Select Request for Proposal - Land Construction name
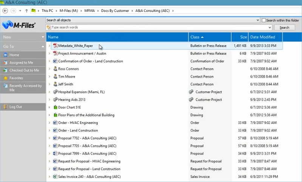This screenshot has width=302, height=182. [89, 169]
